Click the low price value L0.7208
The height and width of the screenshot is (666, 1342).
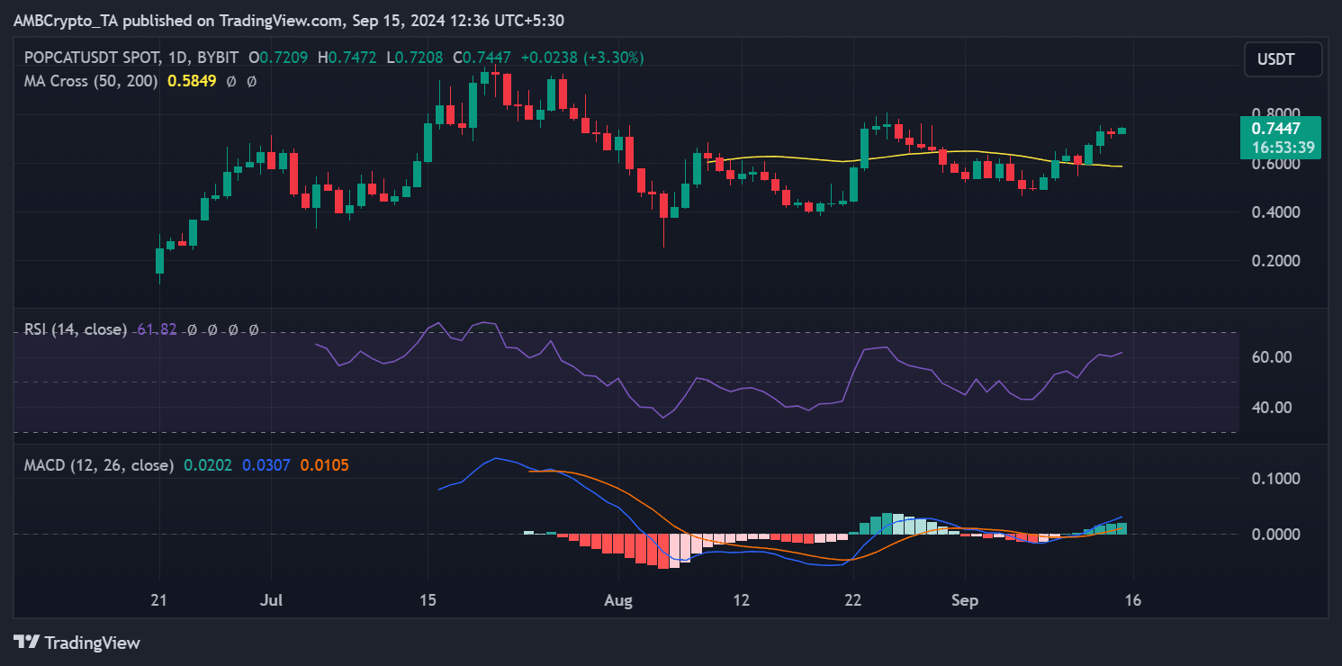click(415, 58)
